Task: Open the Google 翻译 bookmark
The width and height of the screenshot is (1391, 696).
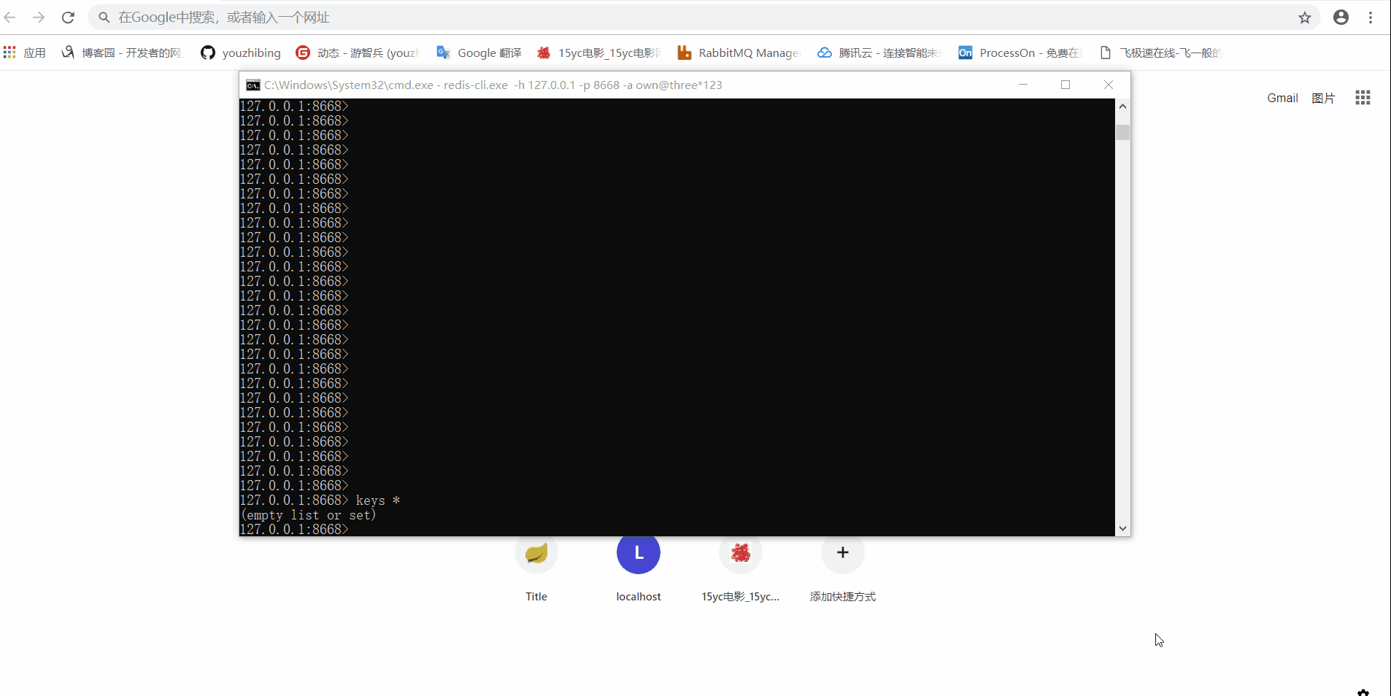Action: click(x=479, y=53)
